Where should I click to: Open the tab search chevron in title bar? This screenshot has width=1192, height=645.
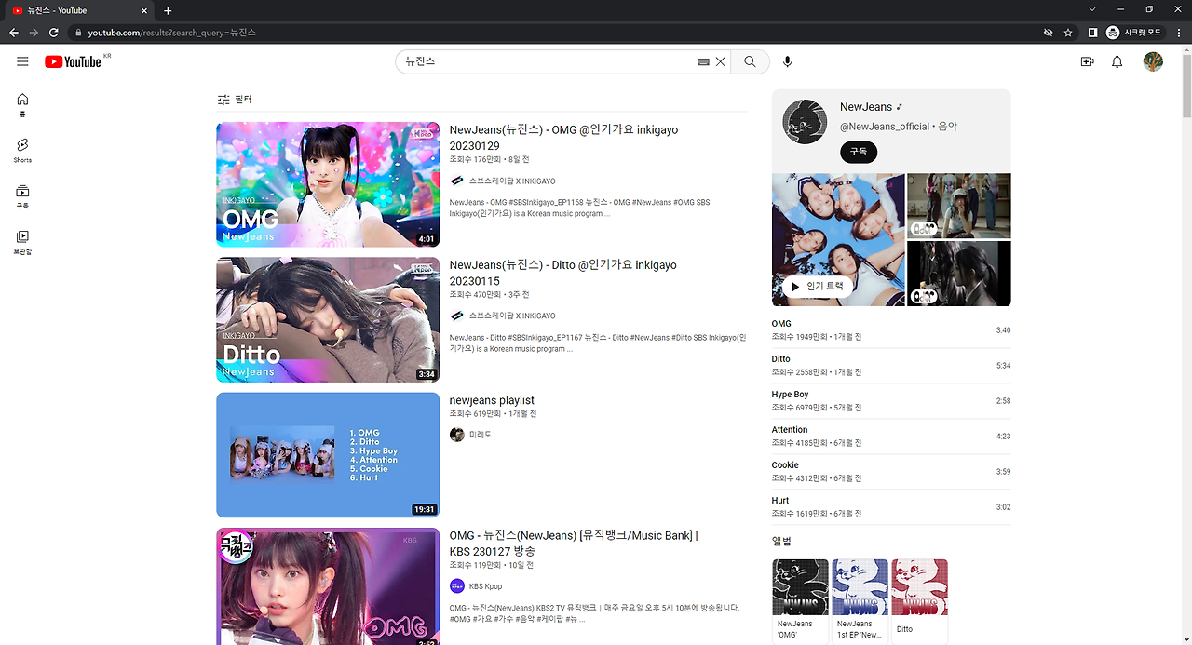[x=1092, y=9]
